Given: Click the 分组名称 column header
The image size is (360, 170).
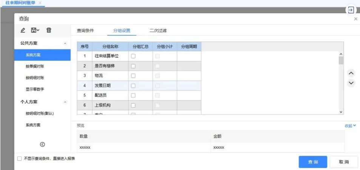Looking at the screenshot, I should 110,46.
